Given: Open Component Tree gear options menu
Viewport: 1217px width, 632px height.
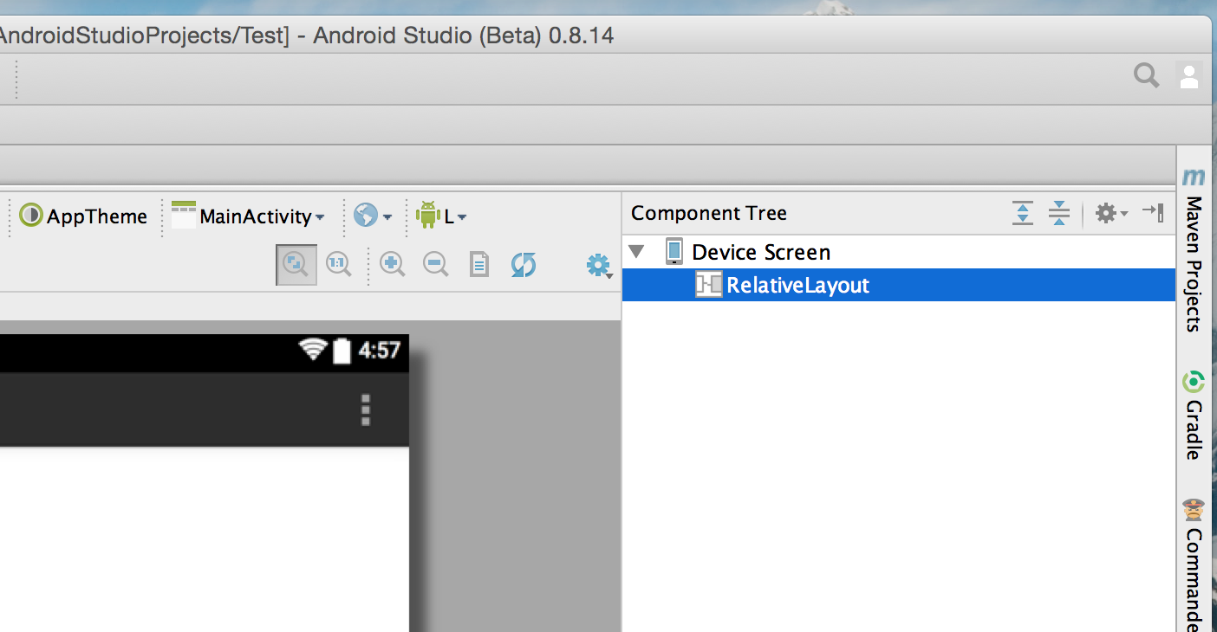Looking at the screenshot, I should [1111, 213].
